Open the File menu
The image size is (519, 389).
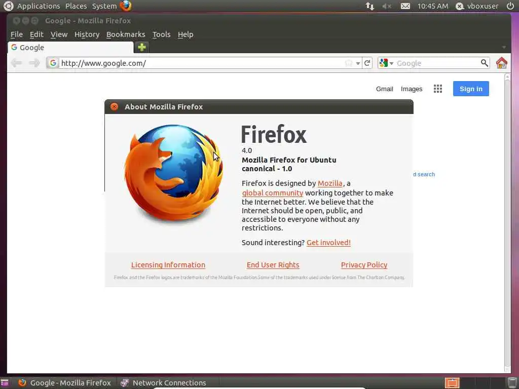pyautogui.click(x=17, y=34)
